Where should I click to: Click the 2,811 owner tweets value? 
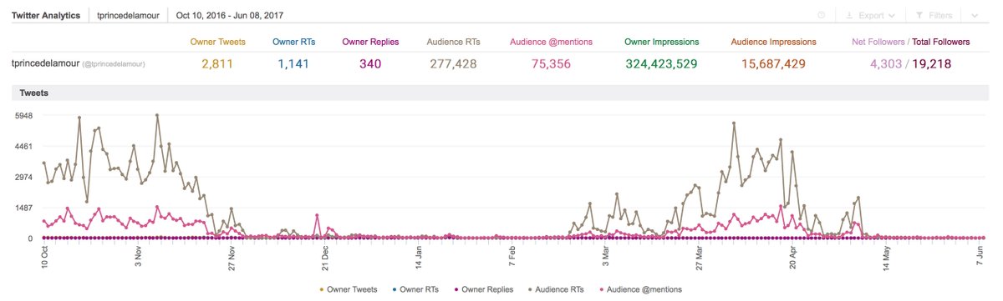(x=217, y=63)
